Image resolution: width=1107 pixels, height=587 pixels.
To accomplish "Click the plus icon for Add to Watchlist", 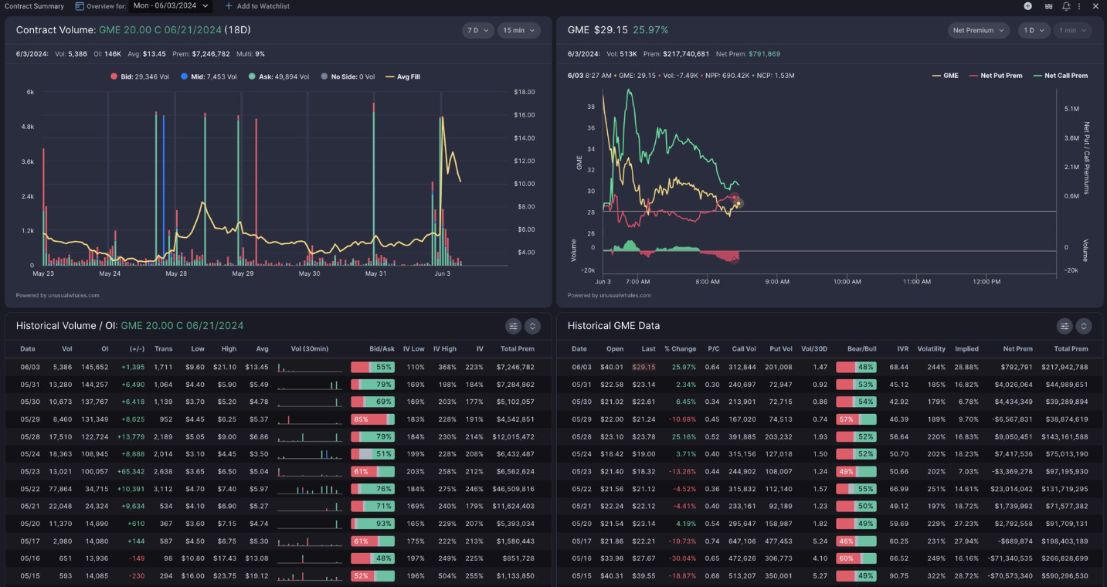I will pyautogui.click(x=228, y=6).
